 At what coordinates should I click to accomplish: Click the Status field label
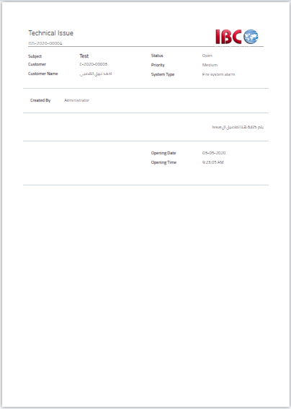pos(157,56)
